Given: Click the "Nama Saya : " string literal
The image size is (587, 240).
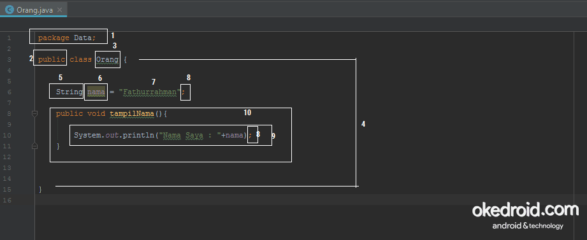Looking at the screenshot, I should [x=190, y=136].
